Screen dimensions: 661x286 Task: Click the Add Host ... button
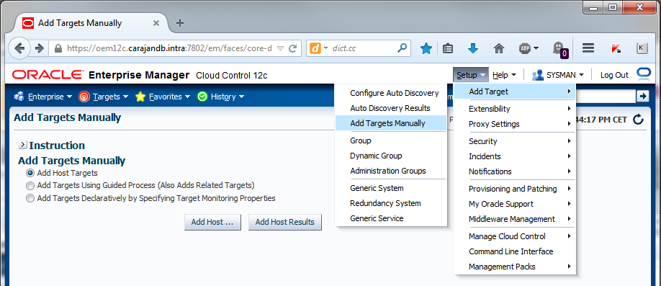pyautogui.click(x=212, y=223)
